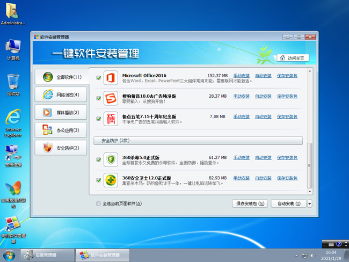Open the dropdown arrow beside 自动安装 button
The image size is (349, 262).
309,203
